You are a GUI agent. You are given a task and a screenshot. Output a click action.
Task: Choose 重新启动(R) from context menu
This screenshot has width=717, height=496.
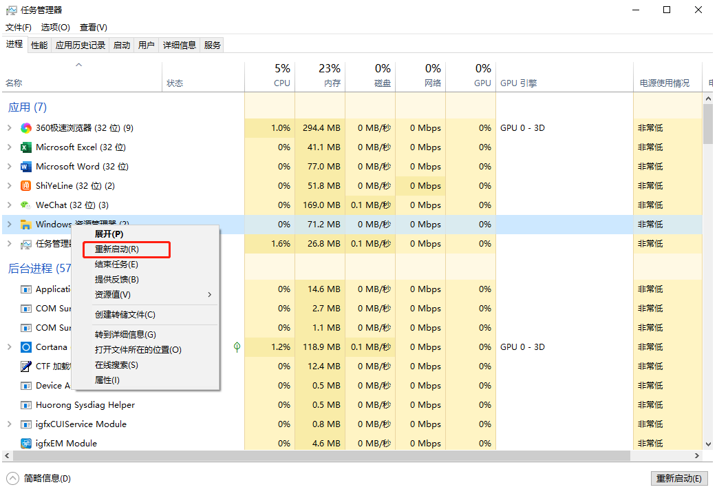point(117,249)
